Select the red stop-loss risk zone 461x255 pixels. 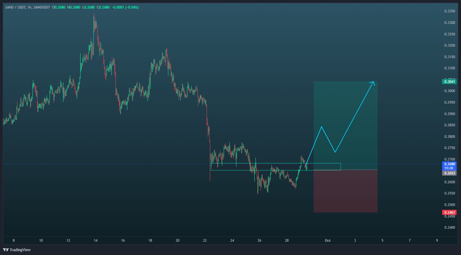[x=345, y=191]
